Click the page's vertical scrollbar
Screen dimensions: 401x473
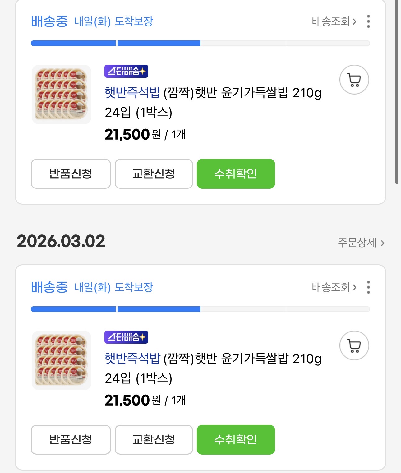pyautogui.click(x=397, y=93)
